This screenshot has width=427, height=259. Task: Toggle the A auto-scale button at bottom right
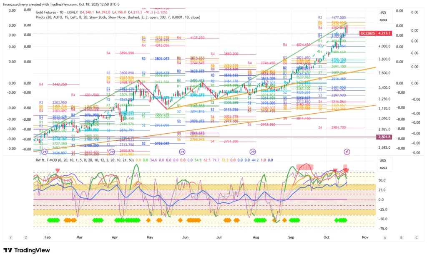pyautogui.click(x=385, y=237)
